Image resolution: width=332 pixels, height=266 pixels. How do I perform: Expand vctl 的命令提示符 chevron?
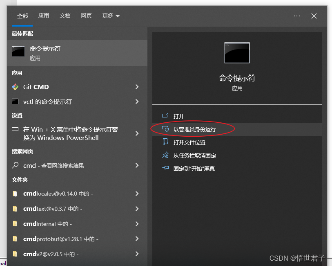tap(137, 101)
